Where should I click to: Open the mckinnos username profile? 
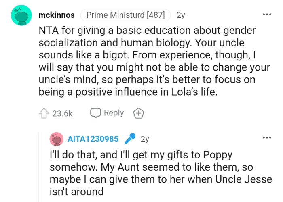point(56,15)
